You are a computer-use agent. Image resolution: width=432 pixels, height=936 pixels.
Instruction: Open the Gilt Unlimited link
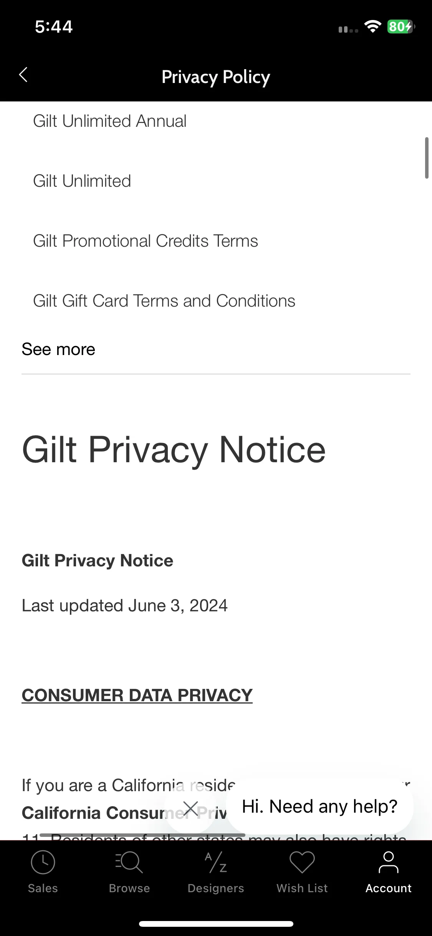point(82,181)
